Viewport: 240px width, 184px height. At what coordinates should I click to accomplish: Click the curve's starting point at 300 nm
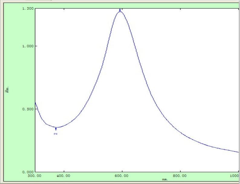coord(35,103)
